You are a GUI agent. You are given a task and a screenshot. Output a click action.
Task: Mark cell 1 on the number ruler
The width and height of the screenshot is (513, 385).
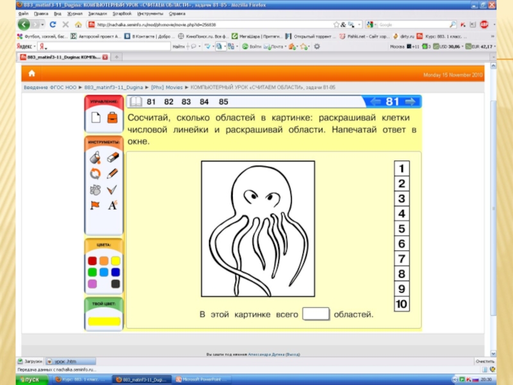tap(401, 169)
